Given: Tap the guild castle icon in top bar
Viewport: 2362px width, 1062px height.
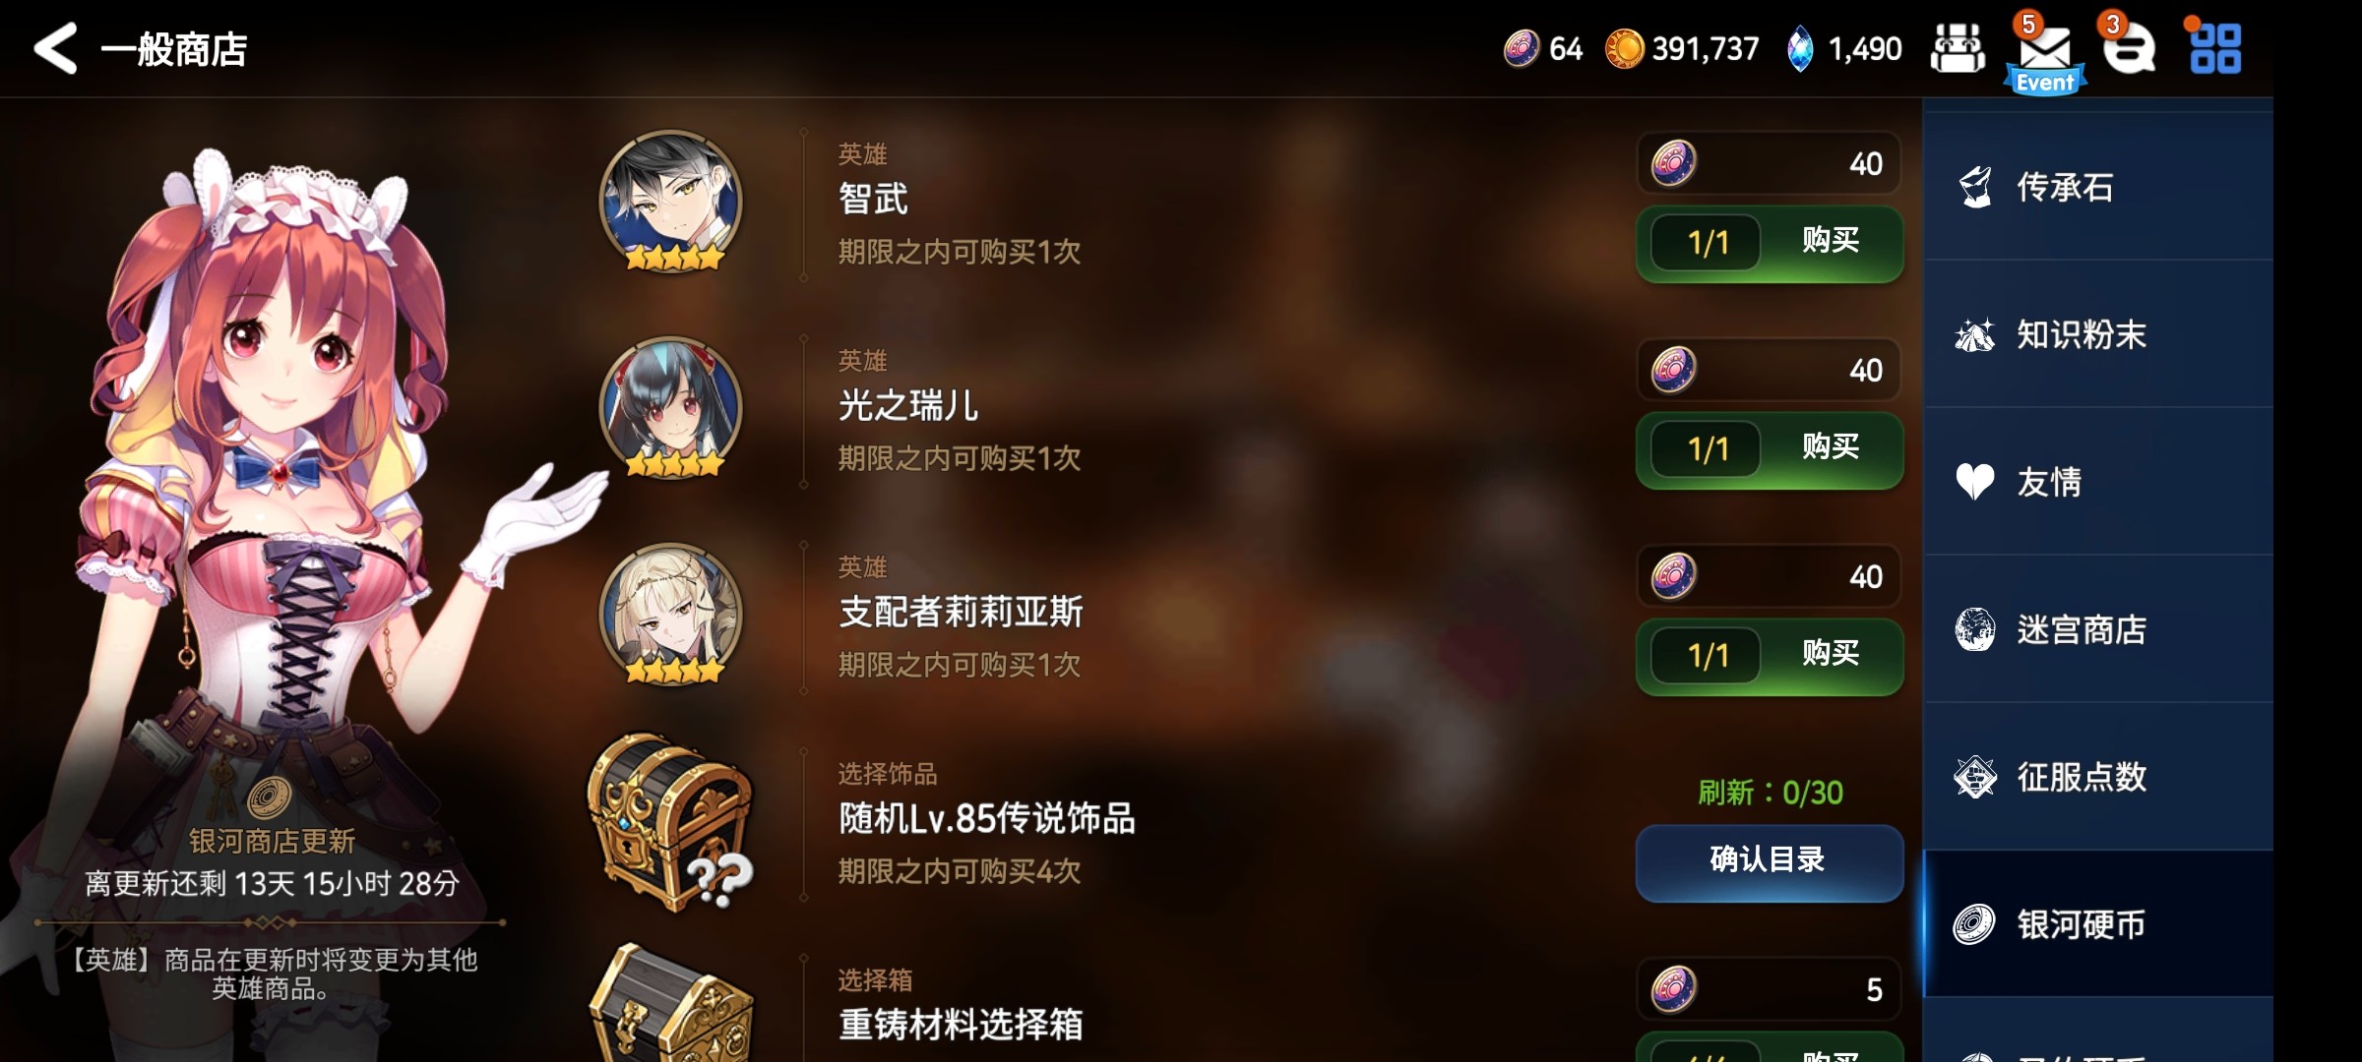Looking at the screenshot, I should [x=1958, y=48].
